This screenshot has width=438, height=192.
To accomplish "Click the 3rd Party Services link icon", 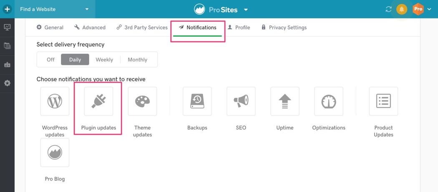I will [119, 28].
